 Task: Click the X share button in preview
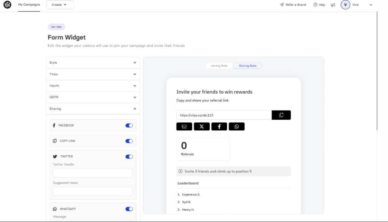click(x=202, y=127)
